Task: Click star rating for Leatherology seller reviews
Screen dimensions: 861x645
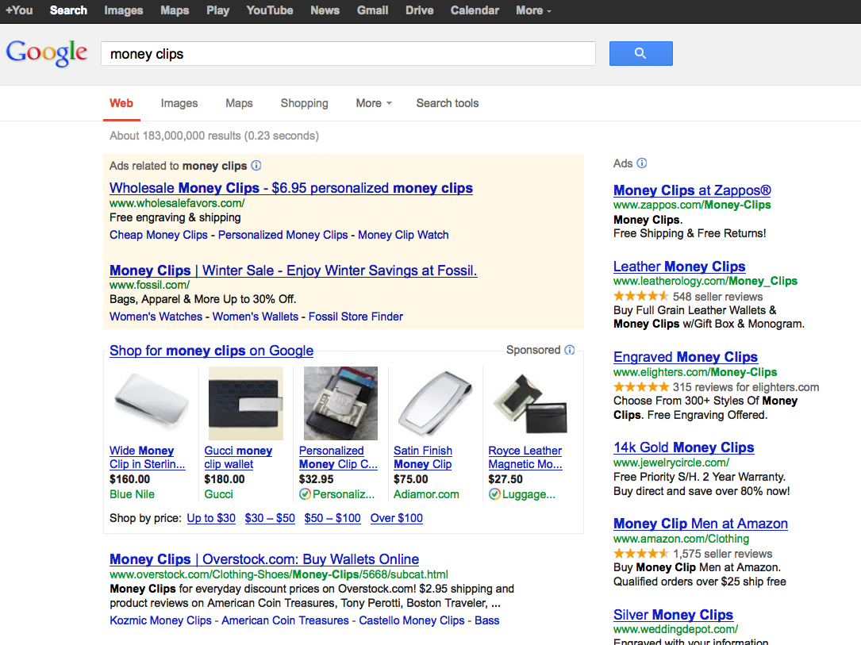Action: pos(641,297)
